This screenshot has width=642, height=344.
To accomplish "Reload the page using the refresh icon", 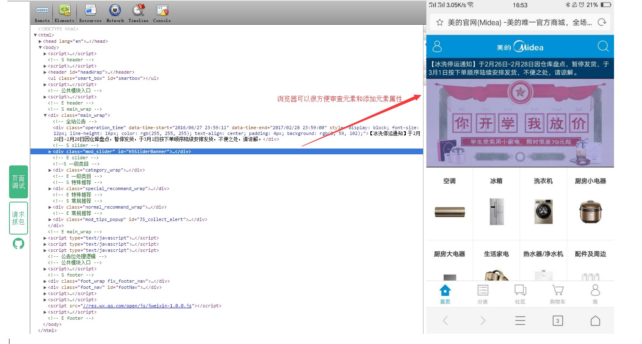I will pyautogui.click(x=602, y=22).
